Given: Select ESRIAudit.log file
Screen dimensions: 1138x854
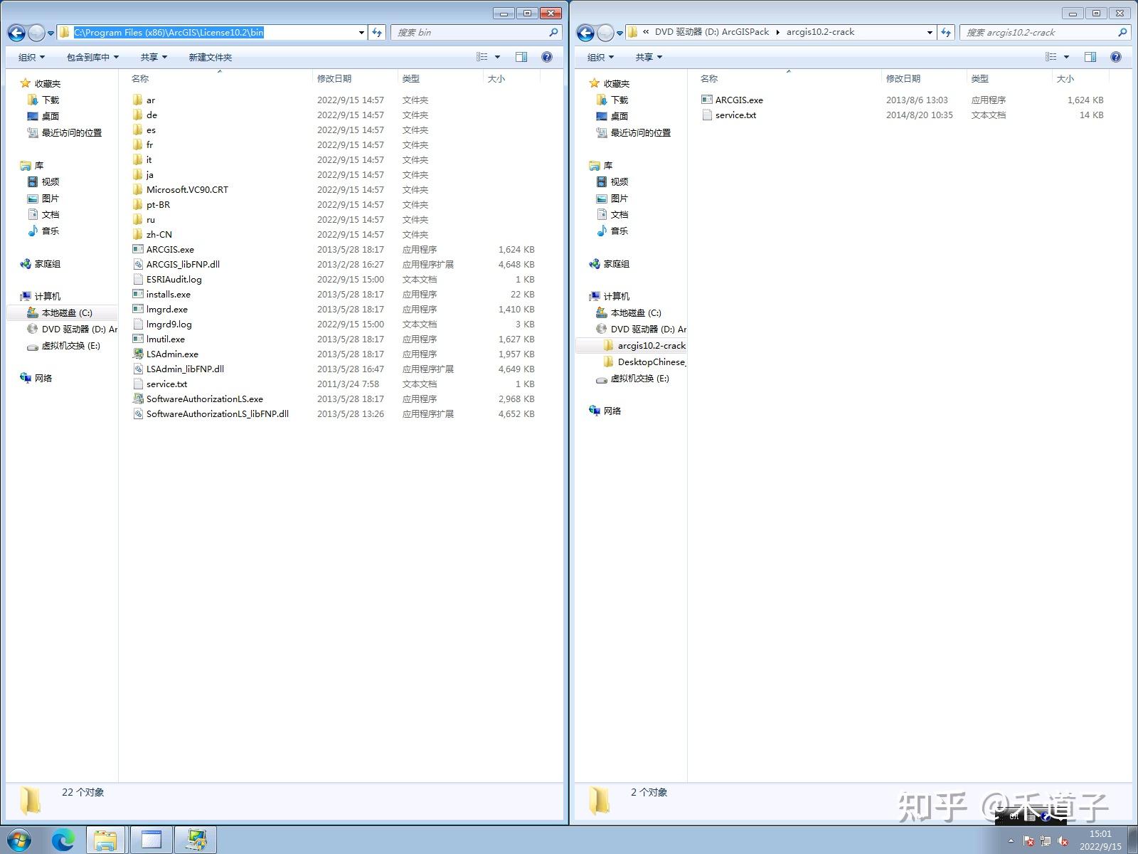Looking at the screenshot, I should [174, 280].
